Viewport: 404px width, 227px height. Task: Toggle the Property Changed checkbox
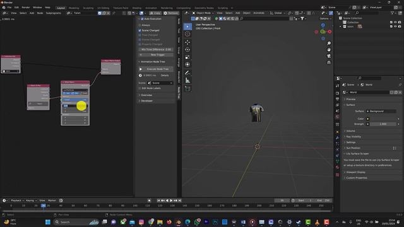click(x=140, y=44)
